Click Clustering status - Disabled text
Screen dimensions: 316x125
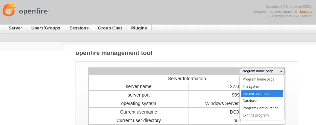(x=290, y=16)
